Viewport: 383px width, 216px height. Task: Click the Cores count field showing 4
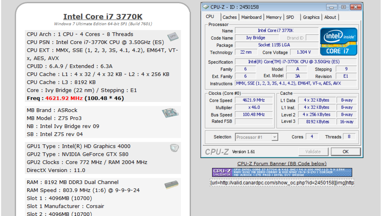click(x=312, y=136)
